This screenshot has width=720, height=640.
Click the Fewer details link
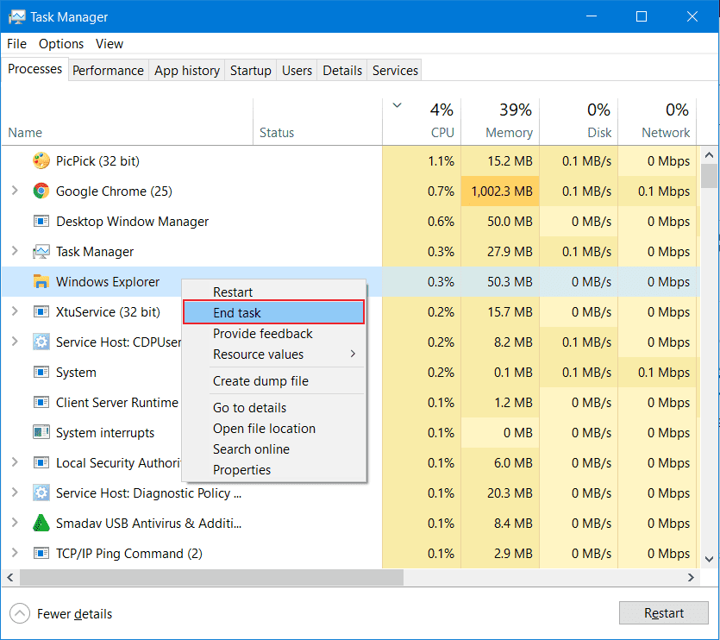click(74, 614)
